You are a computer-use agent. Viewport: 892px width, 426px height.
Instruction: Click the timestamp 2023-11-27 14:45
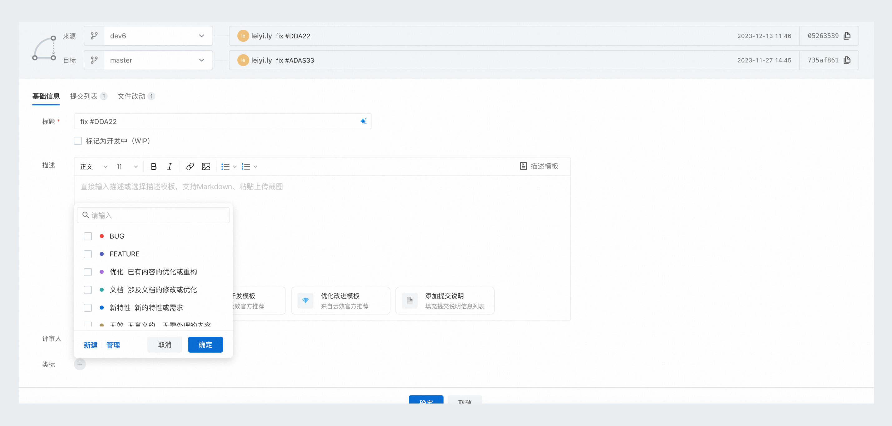tap(764, 60)
